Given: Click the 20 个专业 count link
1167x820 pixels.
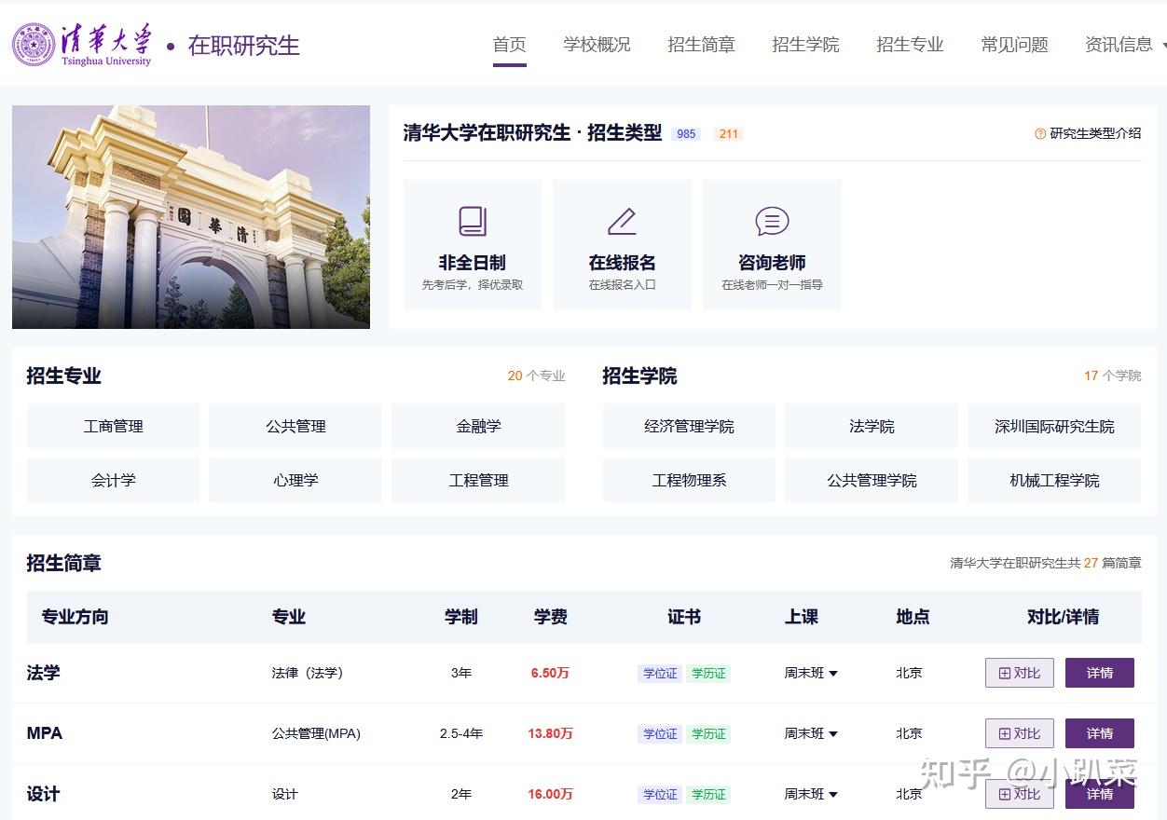Looking at the screenshot, I should (536, 376).
